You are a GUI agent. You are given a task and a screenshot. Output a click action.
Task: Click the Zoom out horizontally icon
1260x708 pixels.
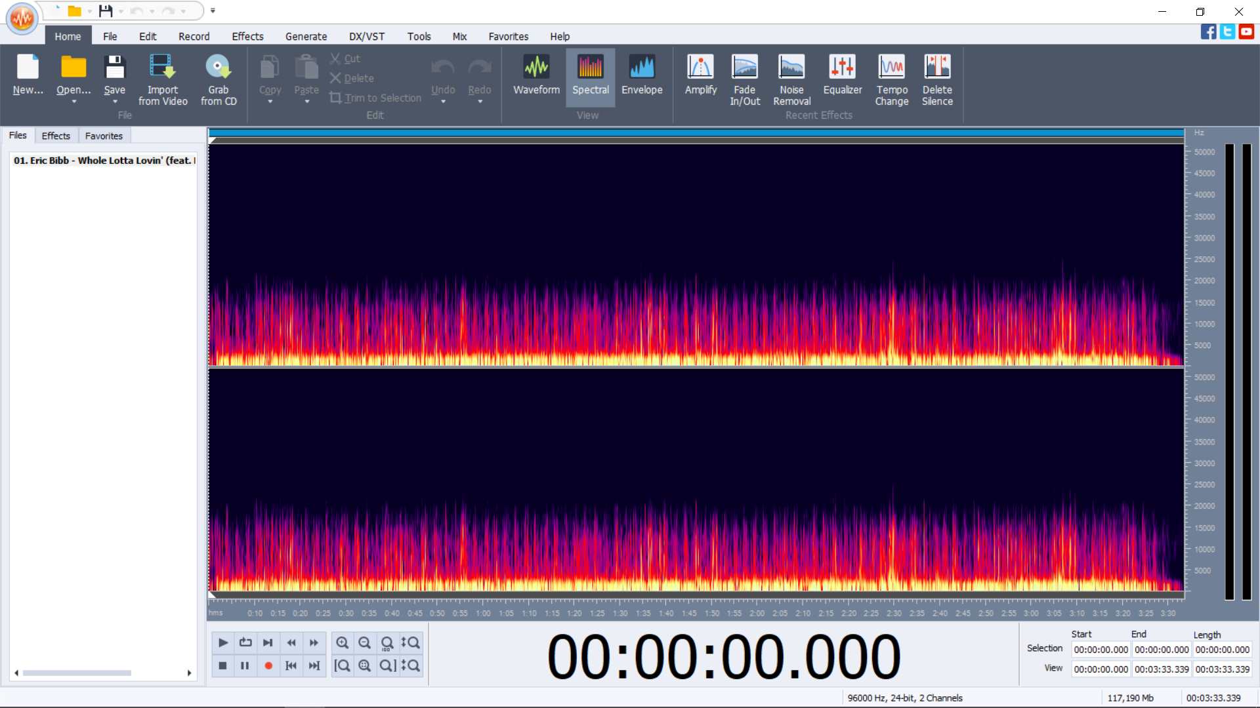coord(364,643)
